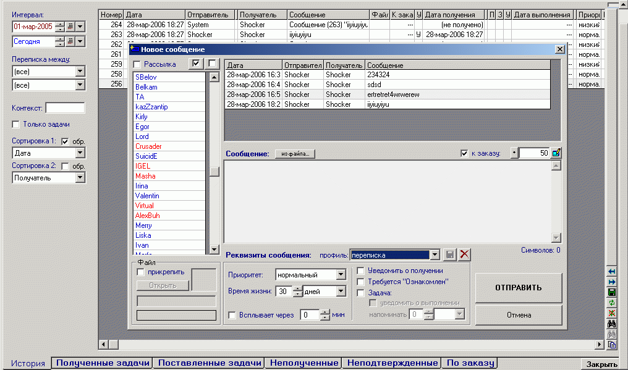Click the order picker icon beside the 50 field
Viewport: 628px width, 370px height.
[x=556, y=153]
